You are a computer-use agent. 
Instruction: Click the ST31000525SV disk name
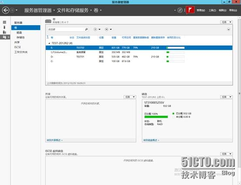pos(154,102)
